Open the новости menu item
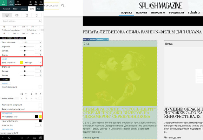203x140 pixels. [141, 13]
